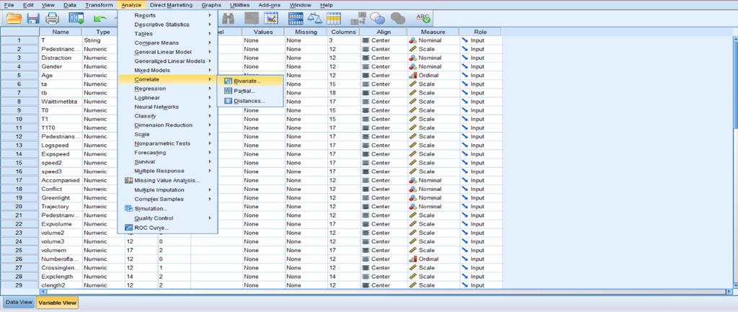Screen dimensions: 738x312
Task: Click the Split File toolbar icon
Action: tap(295, 18)
